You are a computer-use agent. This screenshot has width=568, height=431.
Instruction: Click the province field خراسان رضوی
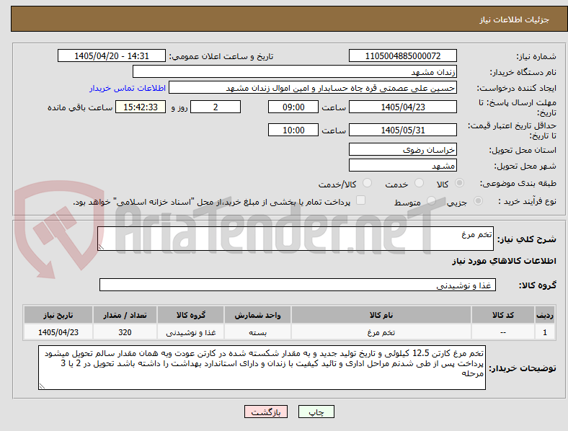tap(403, 150)
